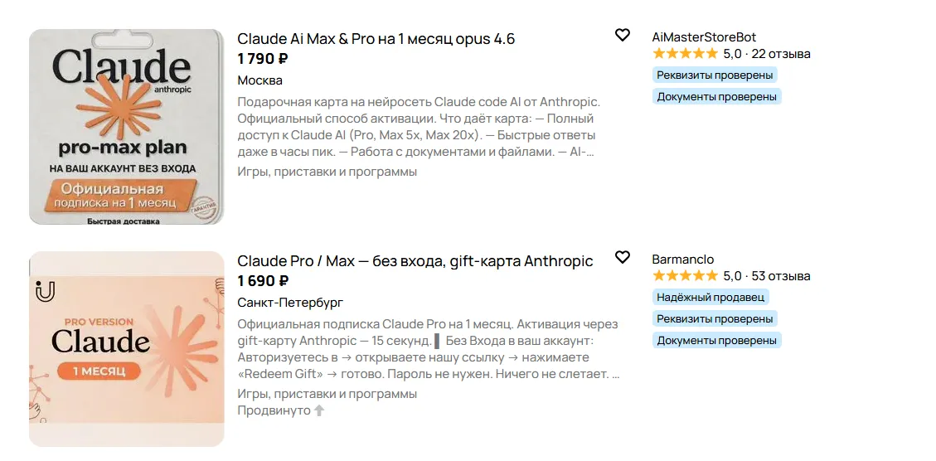Click AiMasterStoreBot's Документы проверены badge
The height and width of the screenshot is (461, 936).
click(716, 96)
